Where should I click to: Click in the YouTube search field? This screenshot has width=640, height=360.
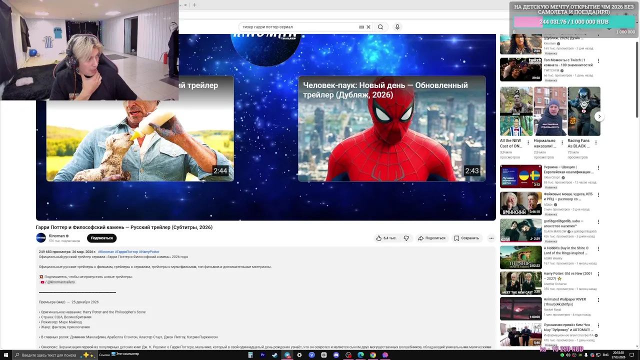(x=300, y=27)
